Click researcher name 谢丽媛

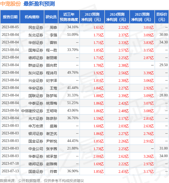point(52,58)
